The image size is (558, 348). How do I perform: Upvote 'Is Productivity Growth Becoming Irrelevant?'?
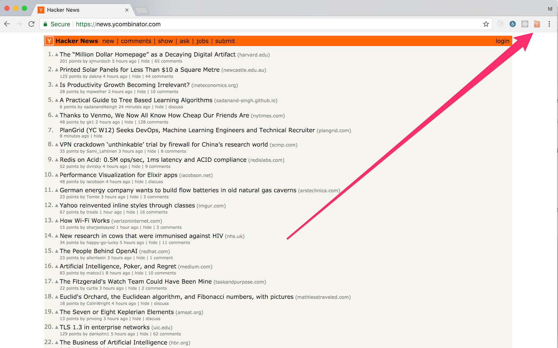coord(57,85)
